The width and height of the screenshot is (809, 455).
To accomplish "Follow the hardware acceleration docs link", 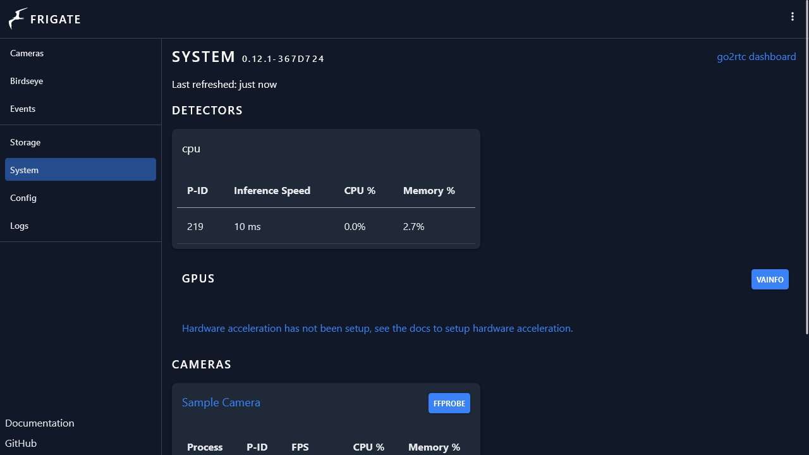I will 377,328.
